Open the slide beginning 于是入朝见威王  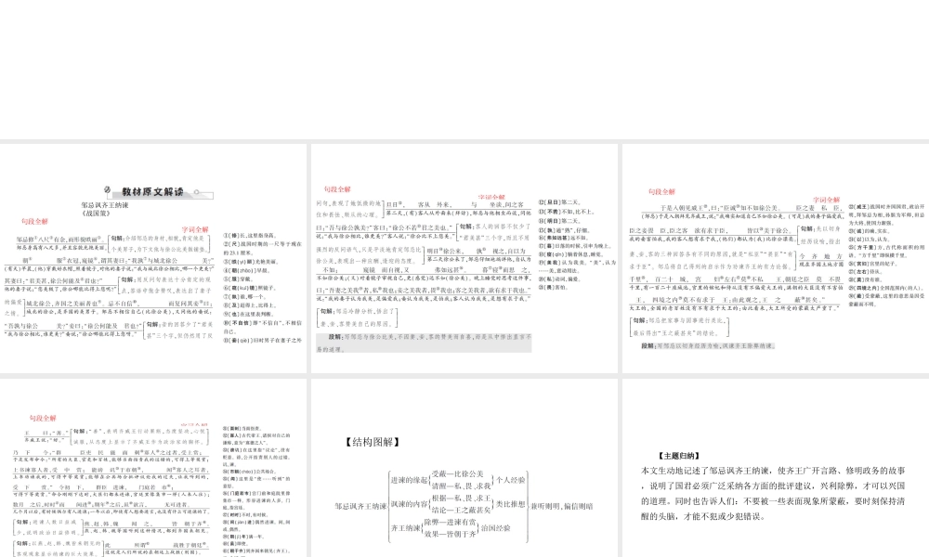[776, 258]
